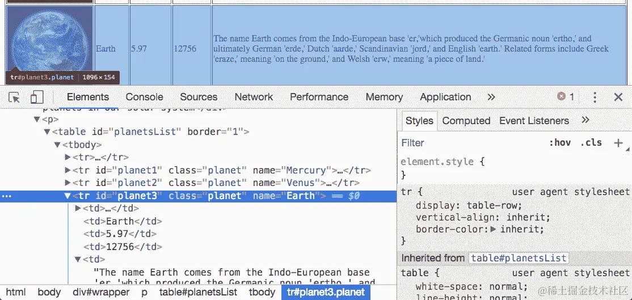Screen dimensions: 632x300
Task: Switch to the Console tab
Action: [144, 97]
